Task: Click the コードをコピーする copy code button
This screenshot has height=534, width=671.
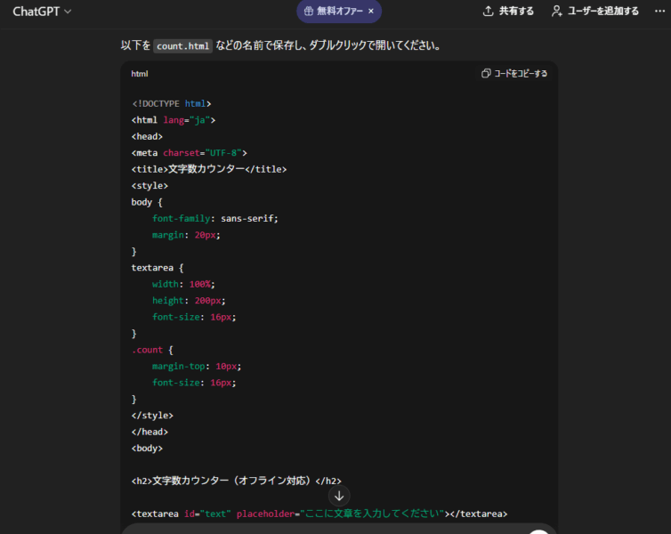Action: pyautogui.click(x=514, y=74)
